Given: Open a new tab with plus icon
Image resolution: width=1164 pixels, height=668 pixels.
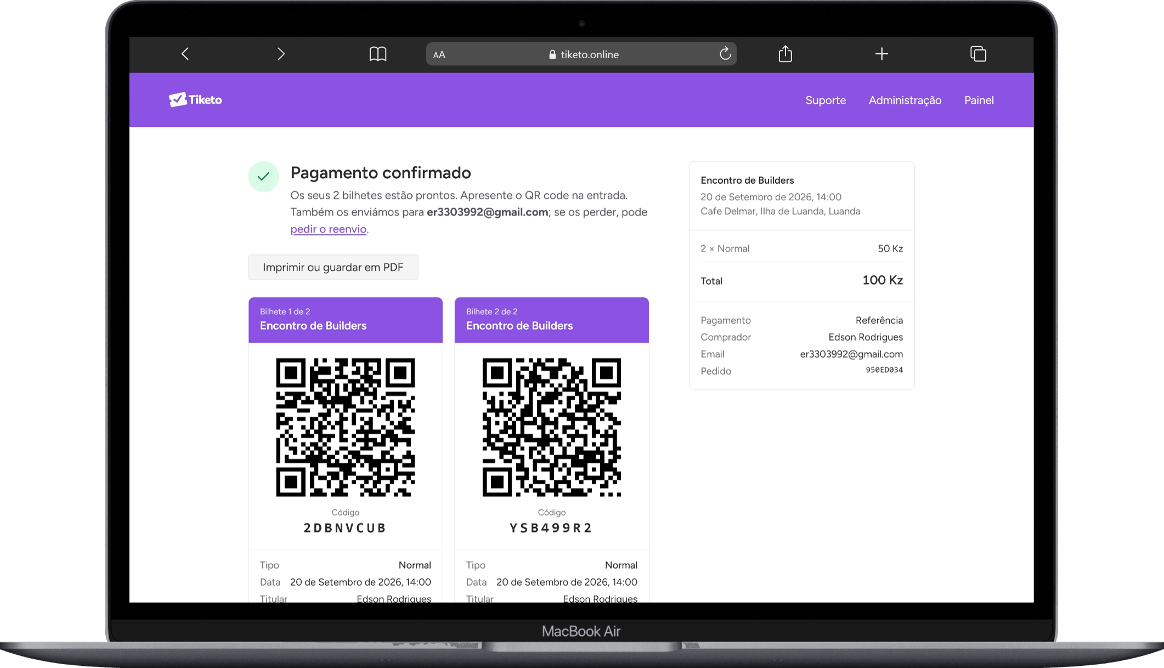Looking at the screenshot, I should point(882,54).
